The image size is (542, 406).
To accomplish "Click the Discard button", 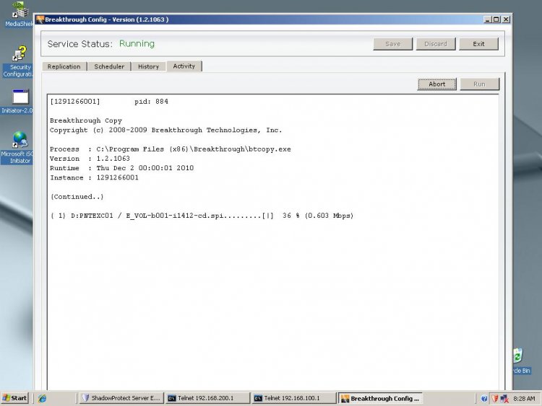I will 436,44.
